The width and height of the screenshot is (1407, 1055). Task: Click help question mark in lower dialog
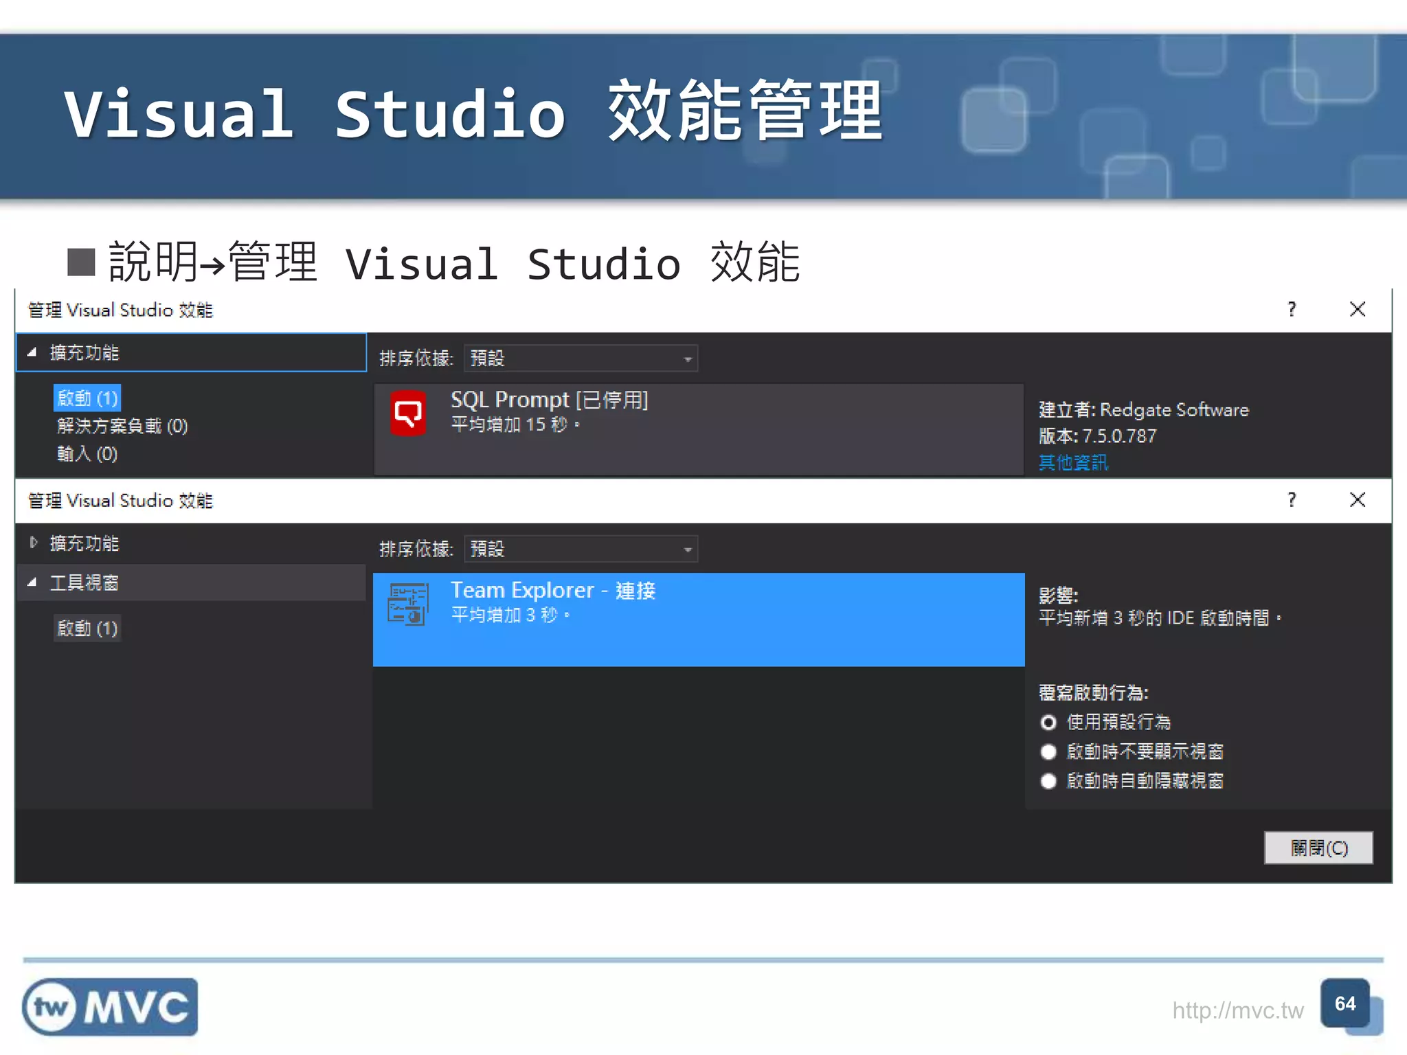[x=1292, y=499]
